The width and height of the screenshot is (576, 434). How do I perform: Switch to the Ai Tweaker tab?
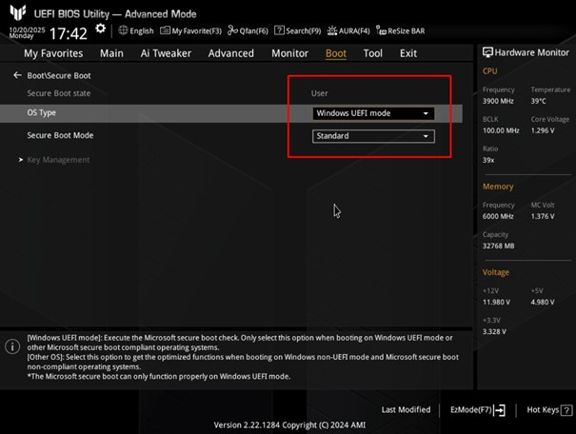pyautogui.click(x=166, y=54)
